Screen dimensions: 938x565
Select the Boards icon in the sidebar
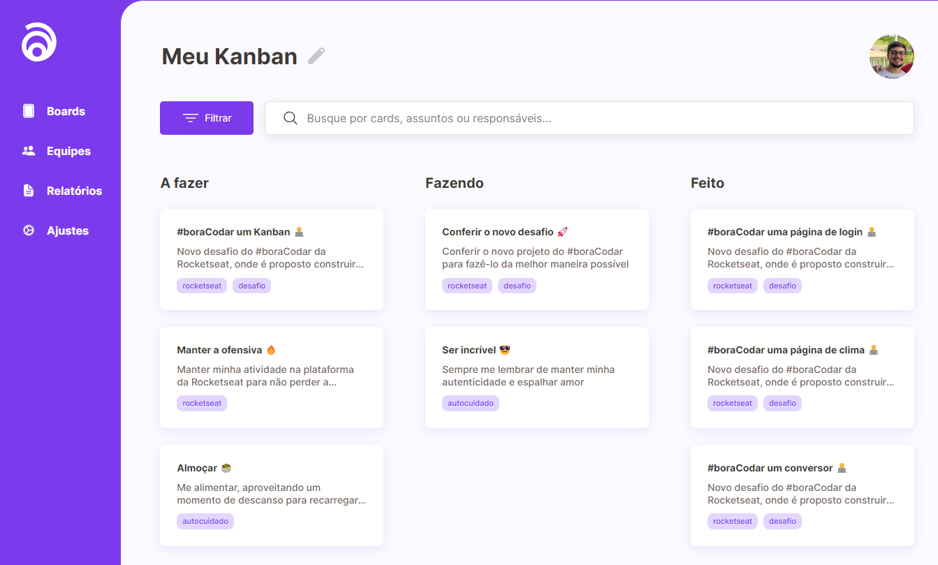coord(28,110)
